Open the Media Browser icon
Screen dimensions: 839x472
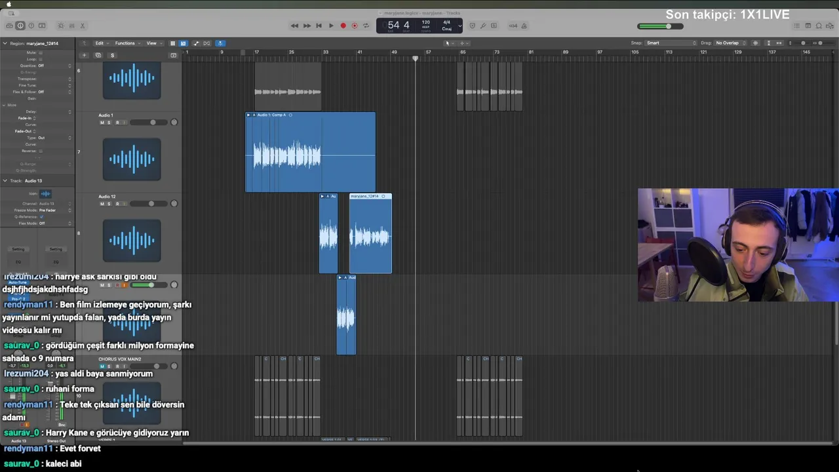click(830, 26)
